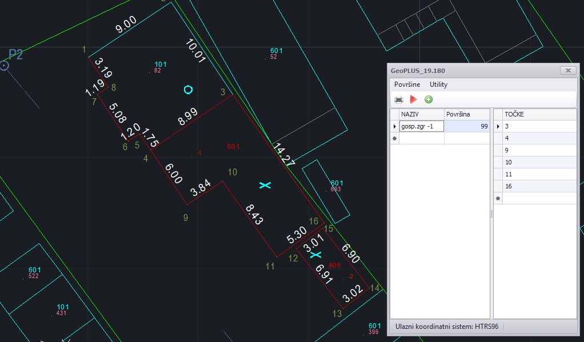Image resolution: width=584 pixels, height=342 pixels.
Task: Click the printer icon in GeoPLUS toolbar
Action: pyautogui.click(x=399, y=100)
